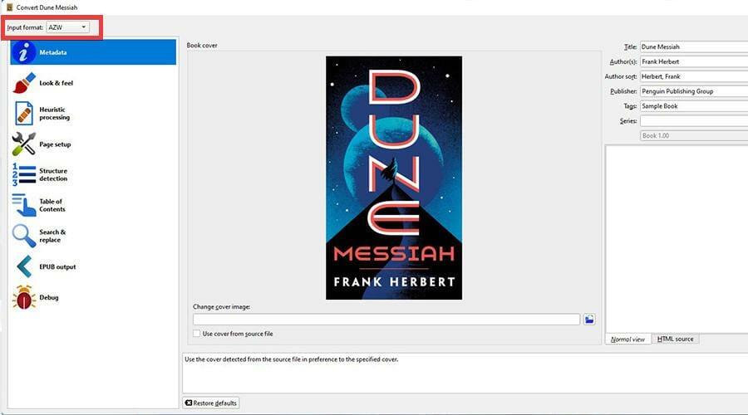The width and height of the screenshot is (748, 415).
Task: Click the Debug bug icon
Action: click(x=24, y=297)
